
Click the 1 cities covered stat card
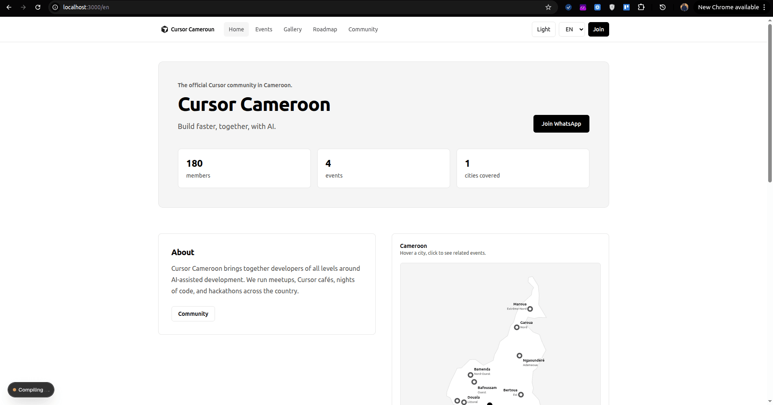(x=523, y=168)
